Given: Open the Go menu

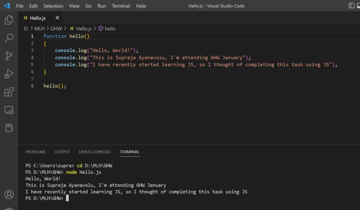Looking at the screenshot, I should coord(88,6).
